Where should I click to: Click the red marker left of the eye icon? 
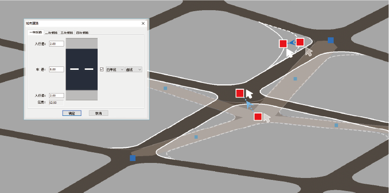point(283,44)
